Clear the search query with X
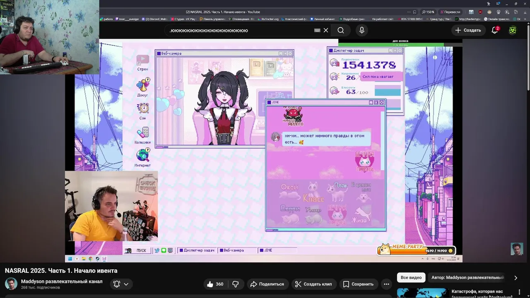 pos(326,30)
